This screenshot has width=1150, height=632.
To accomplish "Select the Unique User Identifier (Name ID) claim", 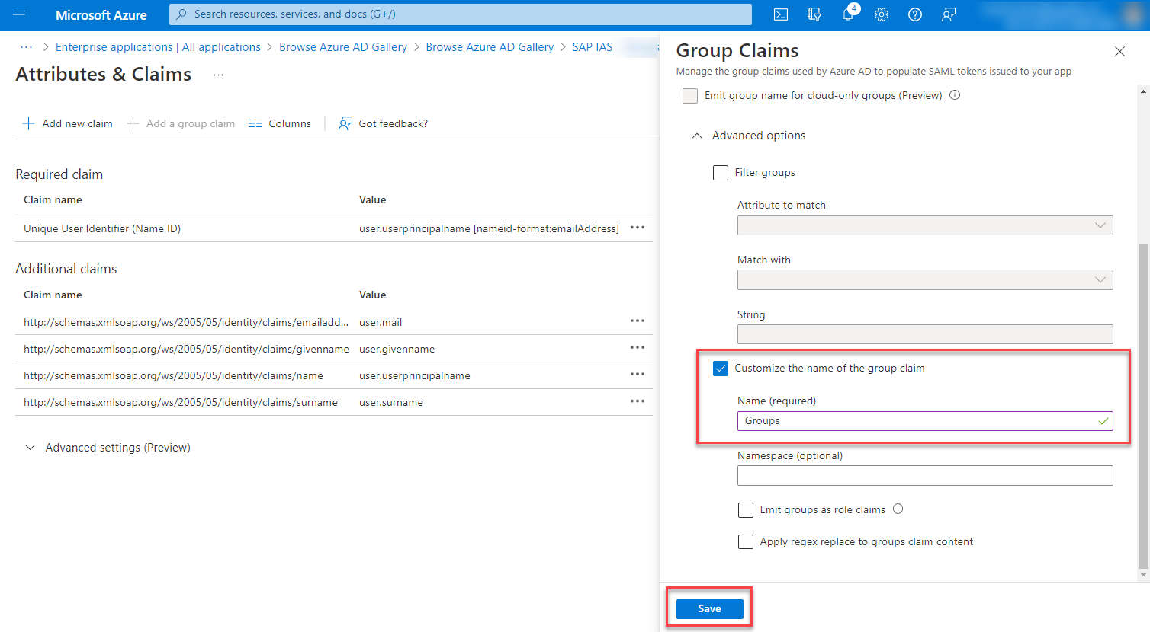I will pyautogui.click(x=102, y=228).
